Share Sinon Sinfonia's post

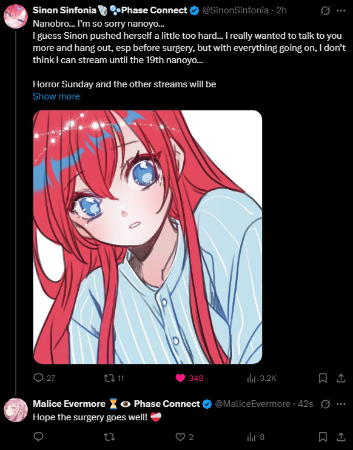(341, 378)
